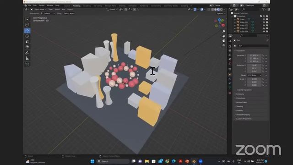
Task: Toggle viewport overlays button
Action: tap(202, 9)
